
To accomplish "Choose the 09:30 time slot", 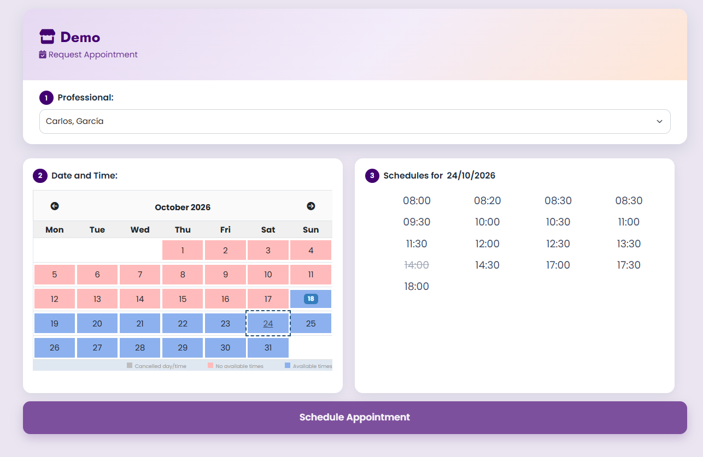I will point(417,222).
